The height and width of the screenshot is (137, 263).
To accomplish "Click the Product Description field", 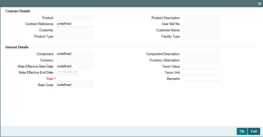I will tap(201, 18).
